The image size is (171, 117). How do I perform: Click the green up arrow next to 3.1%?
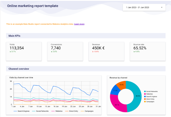pos(10,52)
